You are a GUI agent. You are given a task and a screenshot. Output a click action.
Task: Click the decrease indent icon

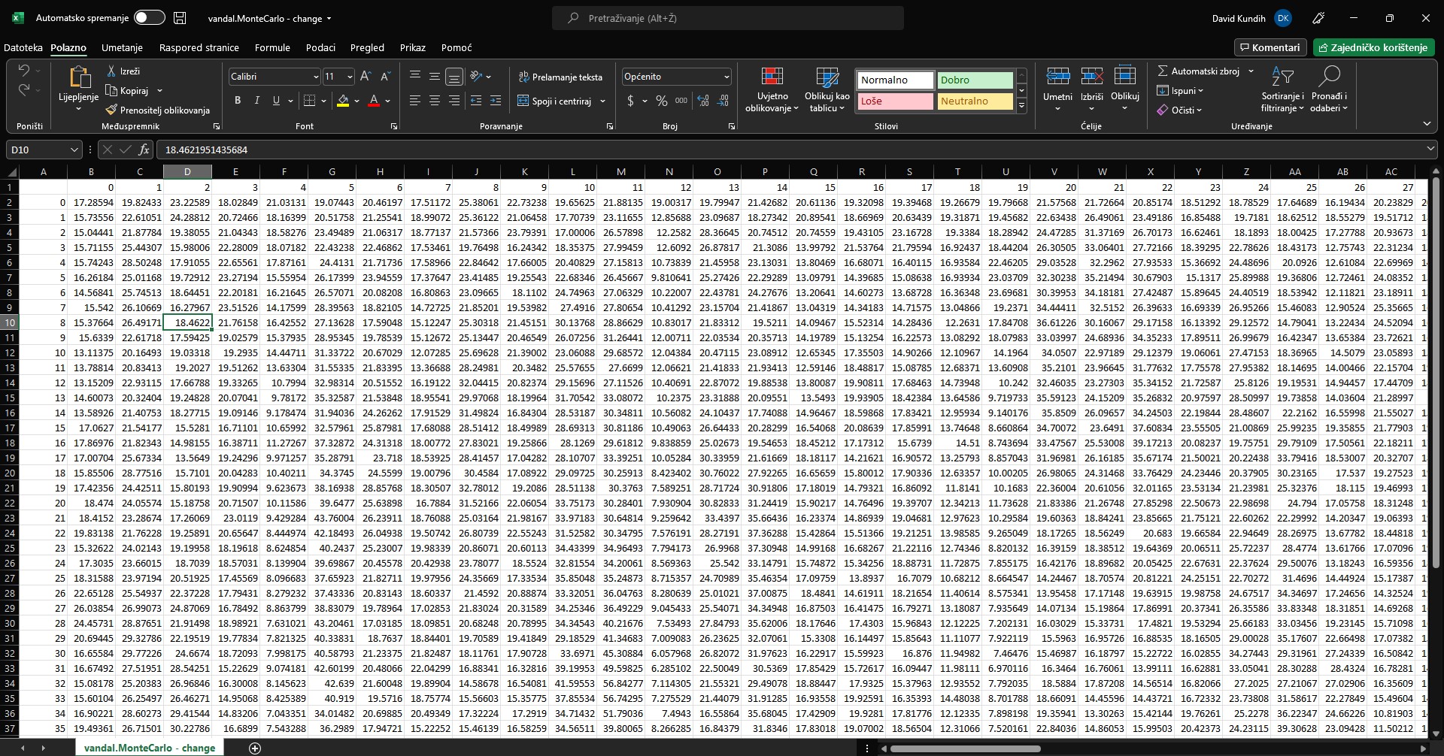(x=476, y=101)
